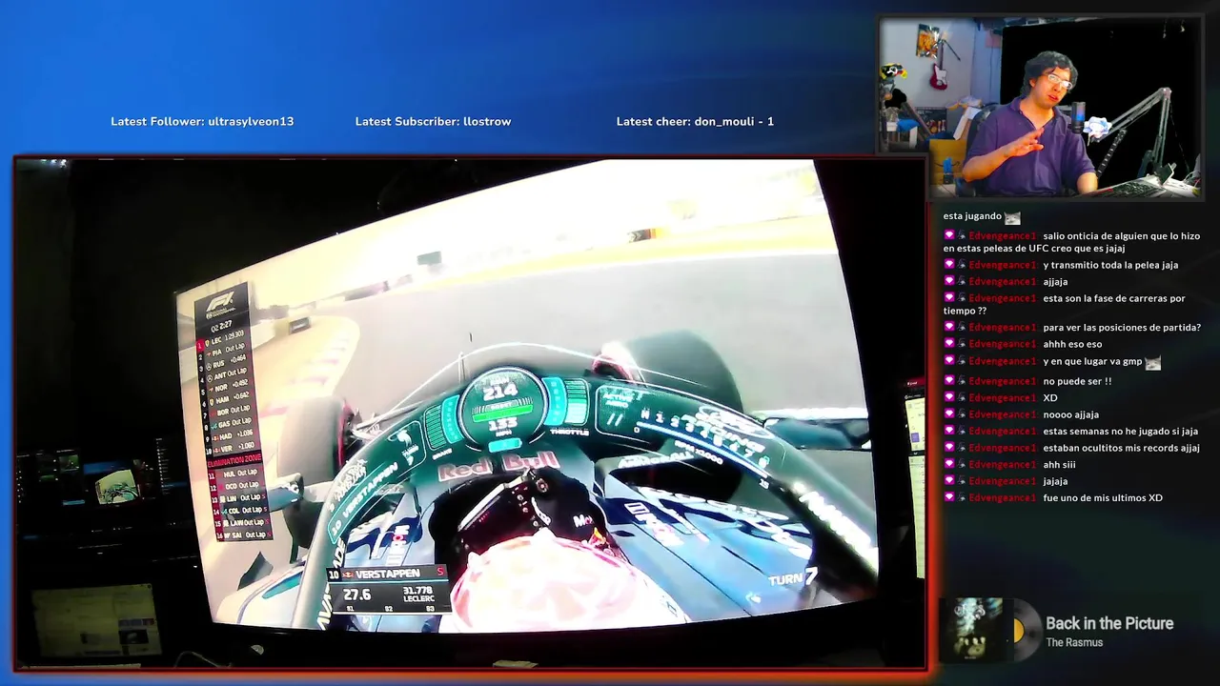Click the SAI row in the timing tower
Screen dimensions: 1220x686
click(x=244, y=535)
